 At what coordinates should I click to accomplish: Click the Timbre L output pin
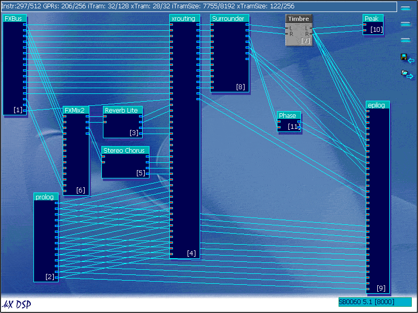coord(310,28)
